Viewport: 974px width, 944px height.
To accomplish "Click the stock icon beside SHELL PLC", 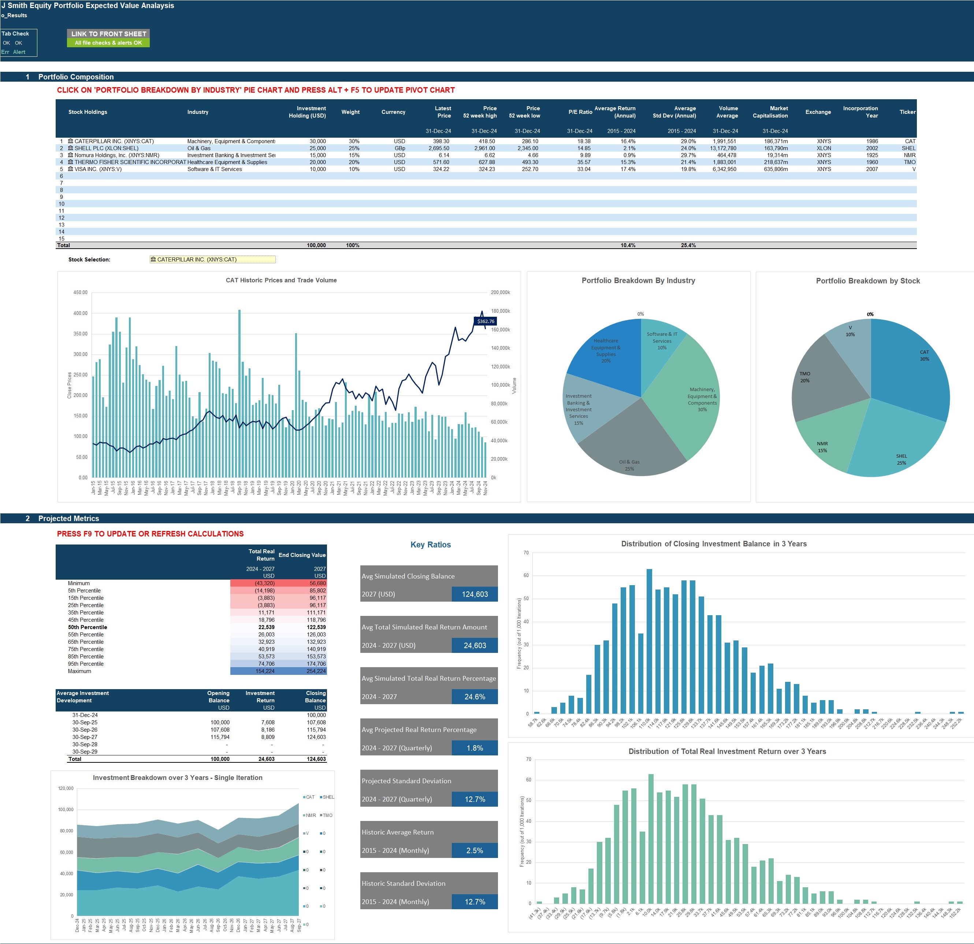I will (x=71, y=148).
